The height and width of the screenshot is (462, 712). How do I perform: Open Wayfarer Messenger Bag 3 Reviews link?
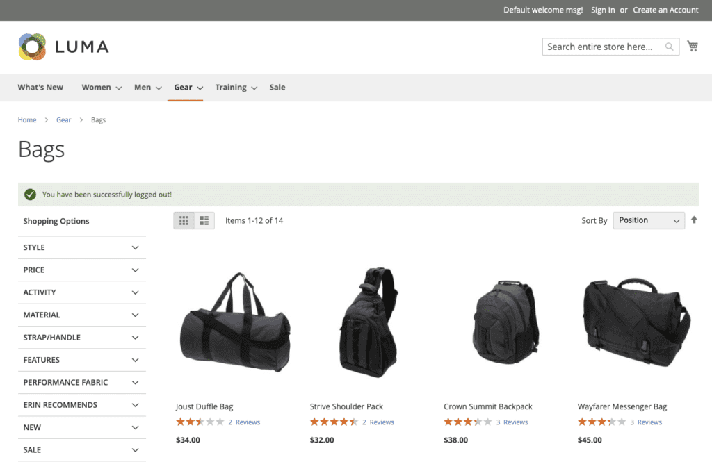646,422
